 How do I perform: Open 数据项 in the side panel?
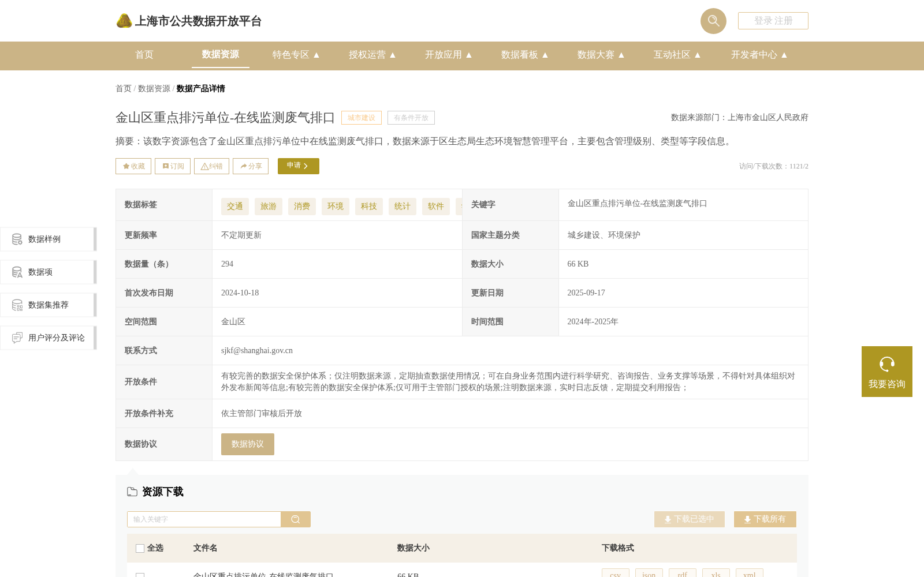tap(49, 272)
